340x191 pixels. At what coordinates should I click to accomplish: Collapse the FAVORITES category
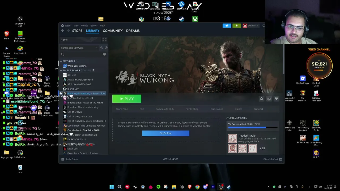[x=61, y=61]
